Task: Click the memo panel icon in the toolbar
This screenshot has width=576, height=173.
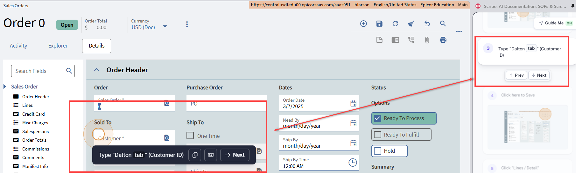Action: click(395, 40)
